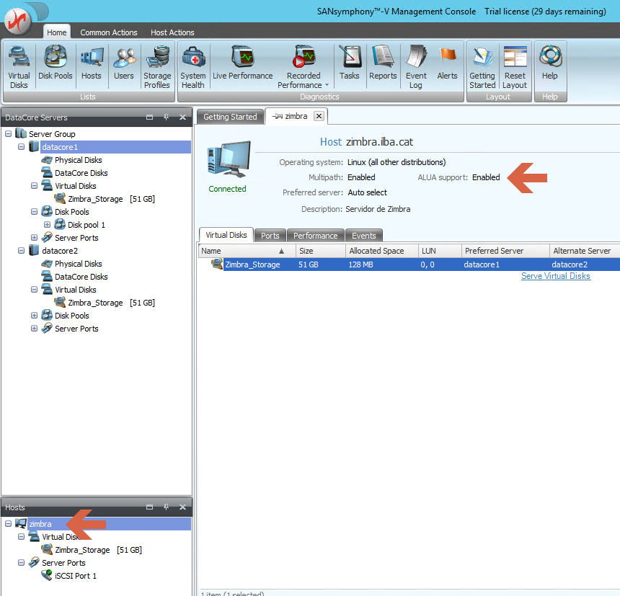
Task: Collapse the Server Group tree node
Action: click(9, 134)
